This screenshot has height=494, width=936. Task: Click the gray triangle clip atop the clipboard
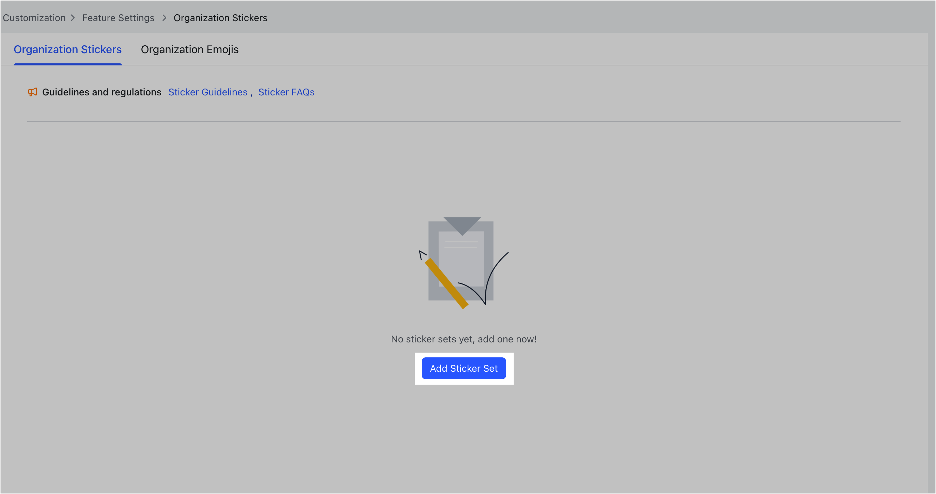462,224
